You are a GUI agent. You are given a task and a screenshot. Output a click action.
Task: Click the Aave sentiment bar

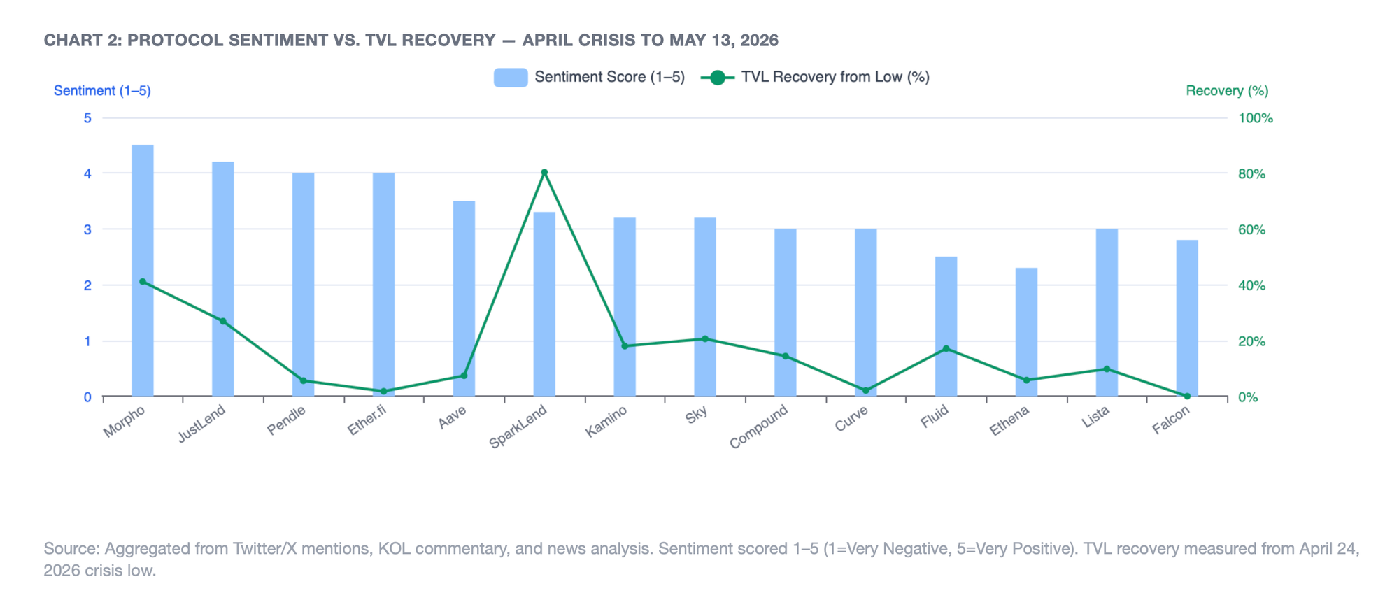tap(464, 299)
